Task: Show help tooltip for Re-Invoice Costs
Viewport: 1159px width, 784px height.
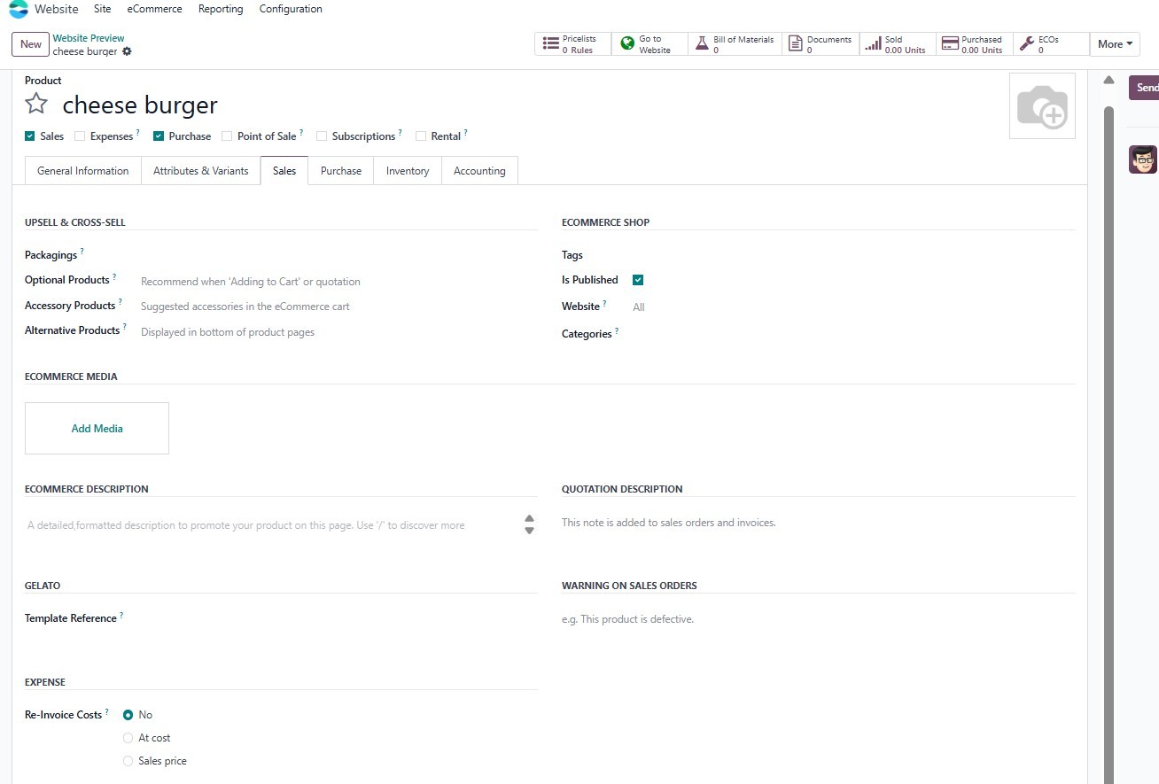Action: point(107,711)
